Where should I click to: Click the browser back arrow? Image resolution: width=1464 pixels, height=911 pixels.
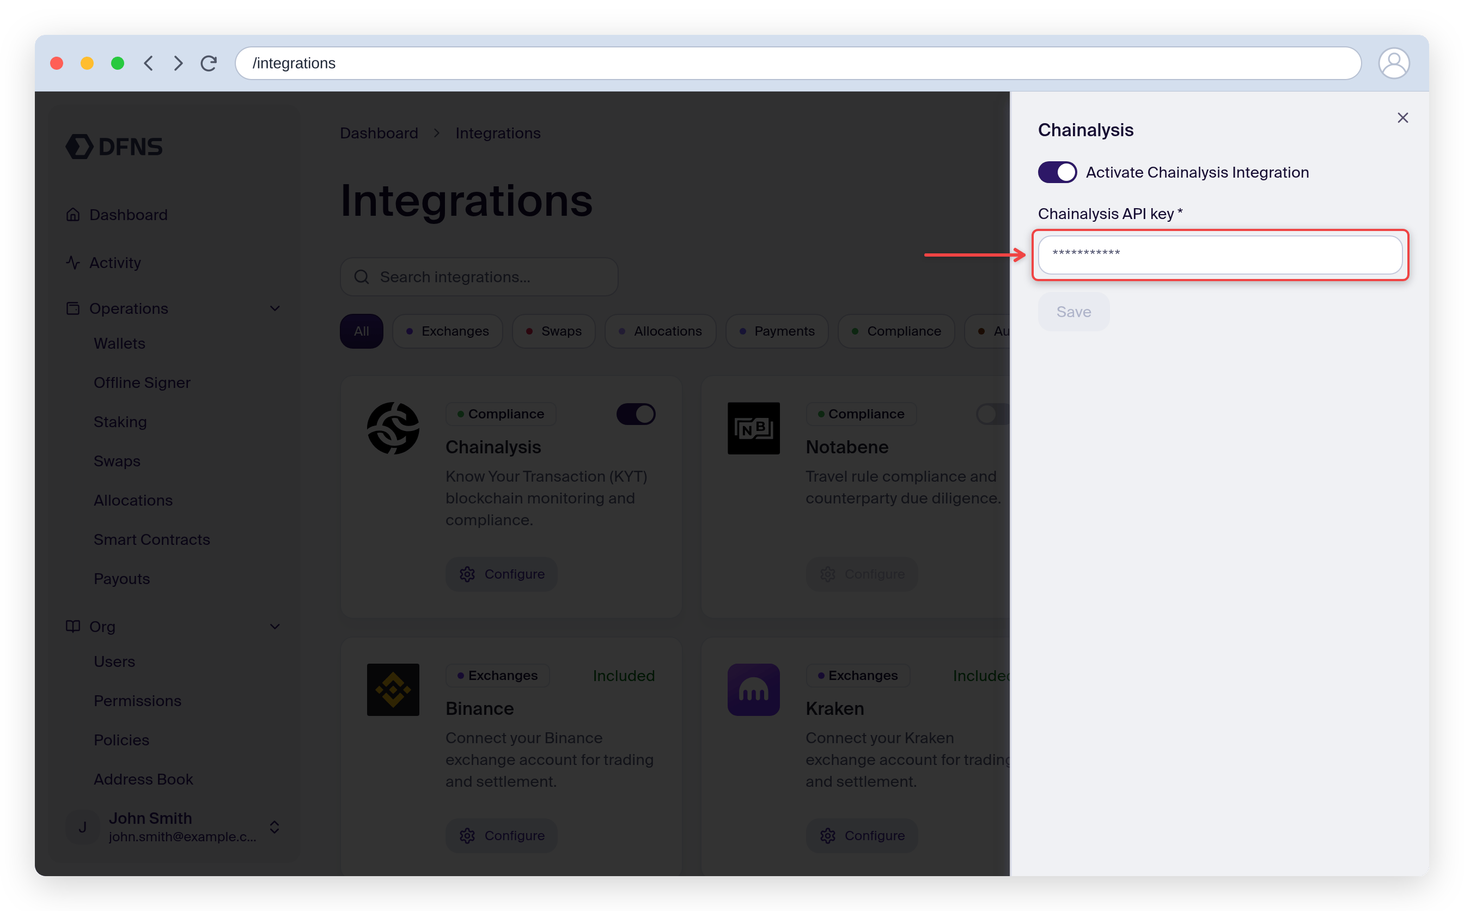point(148,63)
